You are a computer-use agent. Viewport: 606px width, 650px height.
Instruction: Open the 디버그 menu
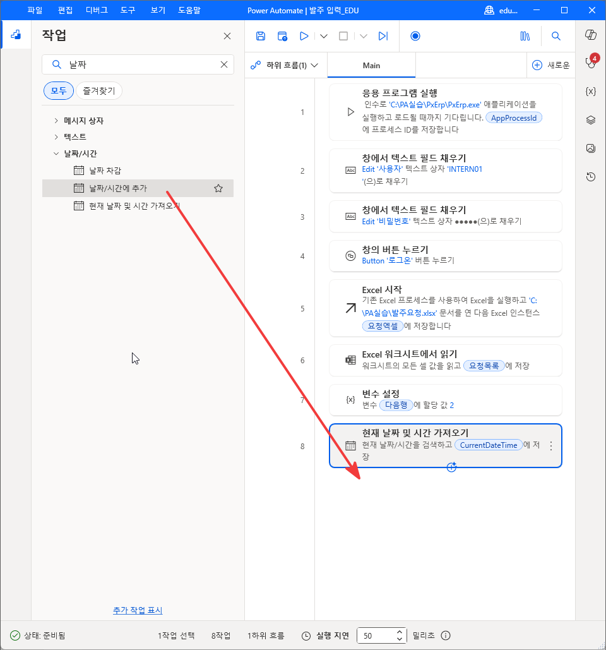tap(97, 10)
